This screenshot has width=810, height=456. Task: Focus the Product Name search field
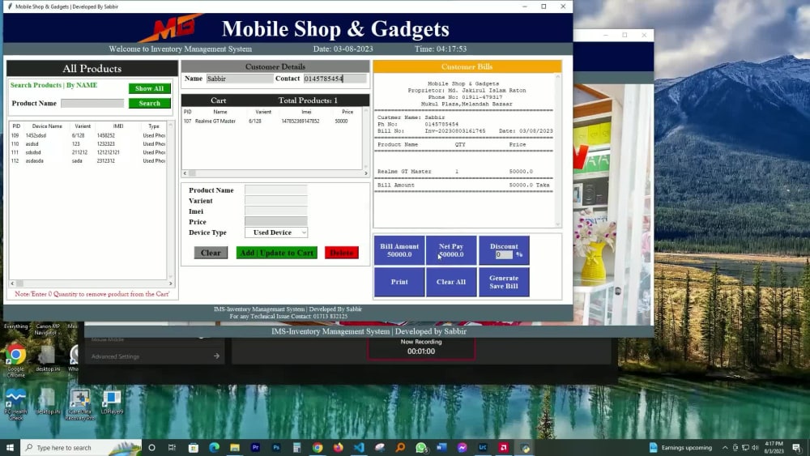pos(92,104)
